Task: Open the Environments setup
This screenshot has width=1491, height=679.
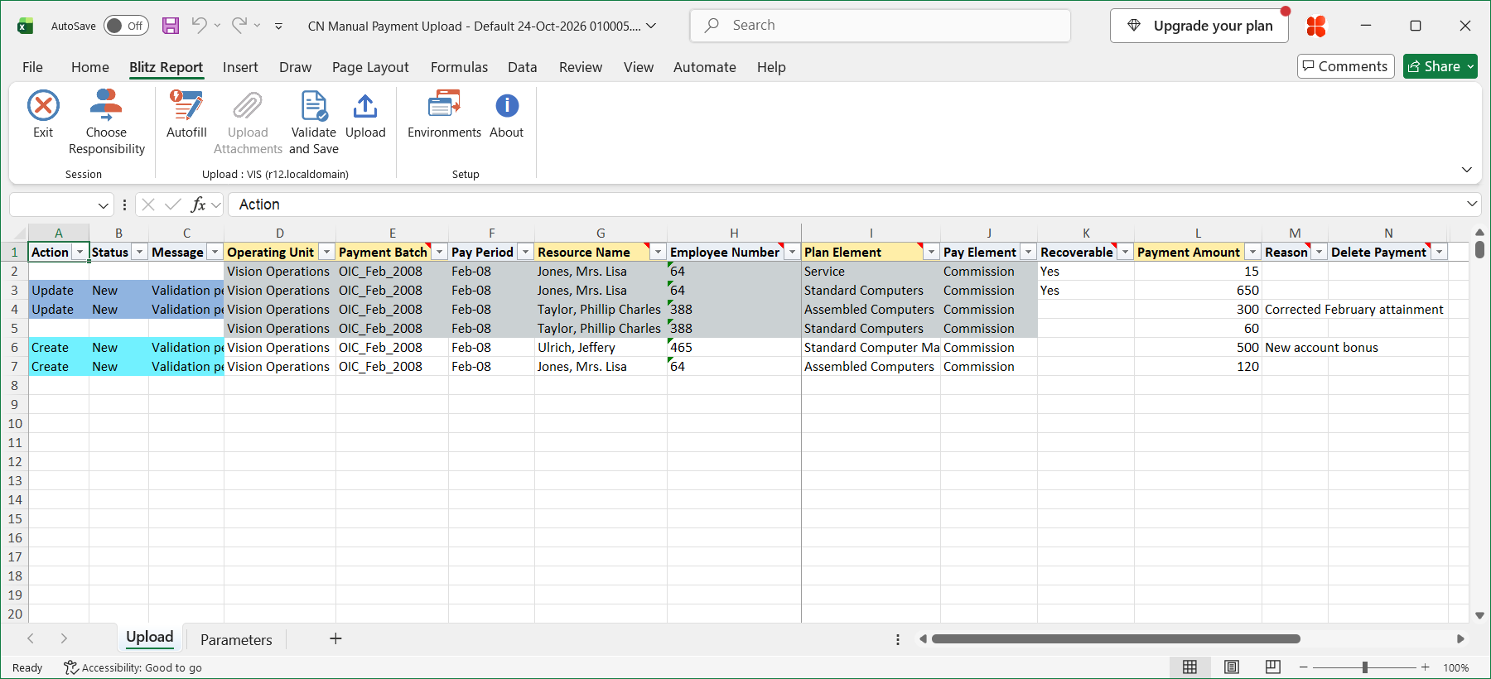Action: (444, 114)
